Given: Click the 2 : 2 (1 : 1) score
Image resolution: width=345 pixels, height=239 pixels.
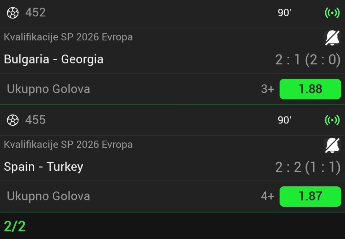Looking at the screenshot, I should [308, 167].
